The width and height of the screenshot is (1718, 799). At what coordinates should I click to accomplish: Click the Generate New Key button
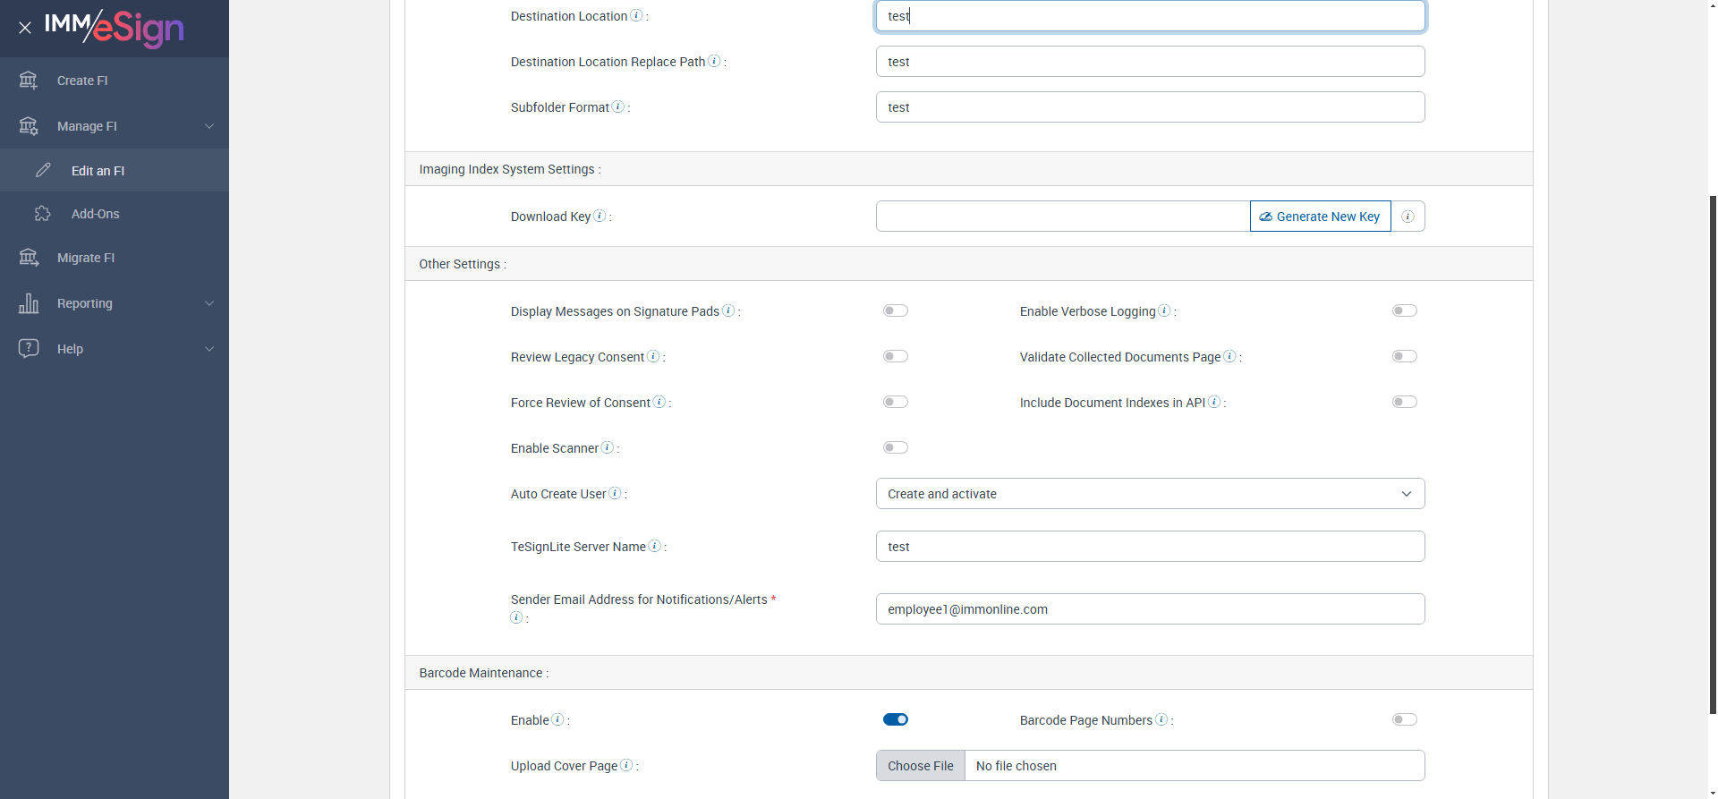coord(1320,217)
